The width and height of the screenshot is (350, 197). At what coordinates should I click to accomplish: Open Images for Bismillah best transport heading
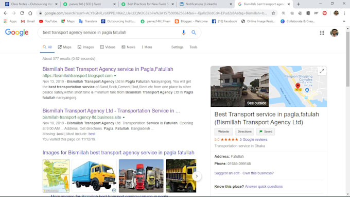118,153
